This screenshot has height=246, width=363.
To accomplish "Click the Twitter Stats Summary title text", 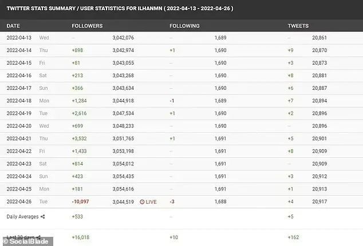I will pos(120,9).
